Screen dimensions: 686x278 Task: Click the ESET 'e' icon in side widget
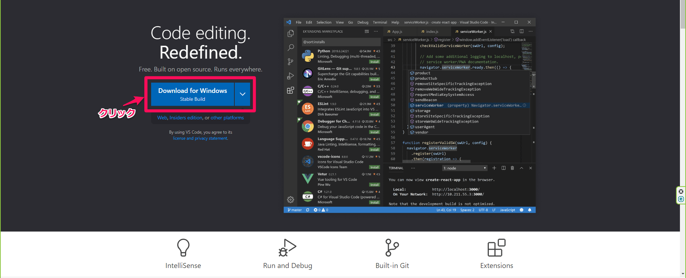point(681,199)
